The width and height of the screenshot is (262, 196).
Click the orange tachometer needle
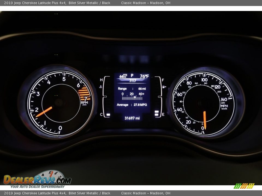(x=44, y=111)
